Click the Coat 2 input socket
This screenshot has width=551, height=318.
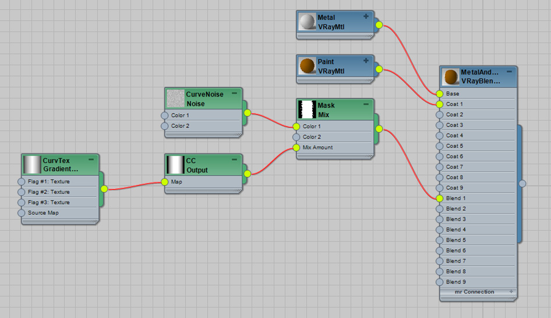pyautogui.click(x=440, y=115)
